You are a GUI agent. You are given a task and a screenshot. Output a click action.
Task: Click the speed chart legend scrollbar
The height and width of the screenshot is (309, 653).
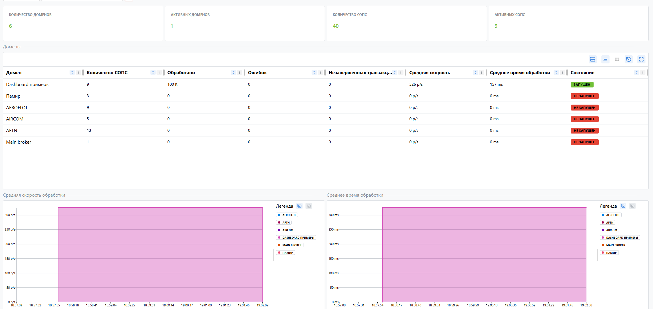[274, 255]
